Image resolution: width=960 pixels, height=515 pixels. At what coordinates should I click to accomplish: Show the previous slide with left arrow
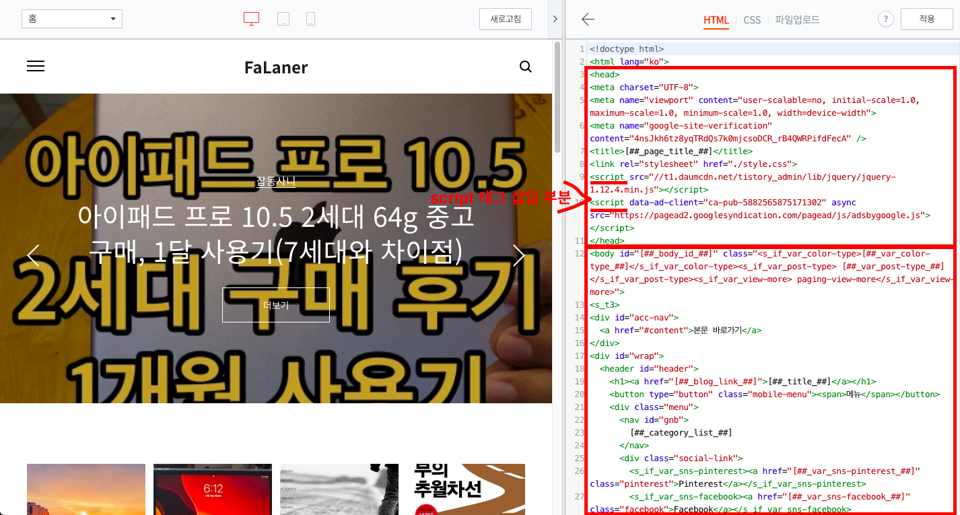pyautogui.click(x=33, y=255)
